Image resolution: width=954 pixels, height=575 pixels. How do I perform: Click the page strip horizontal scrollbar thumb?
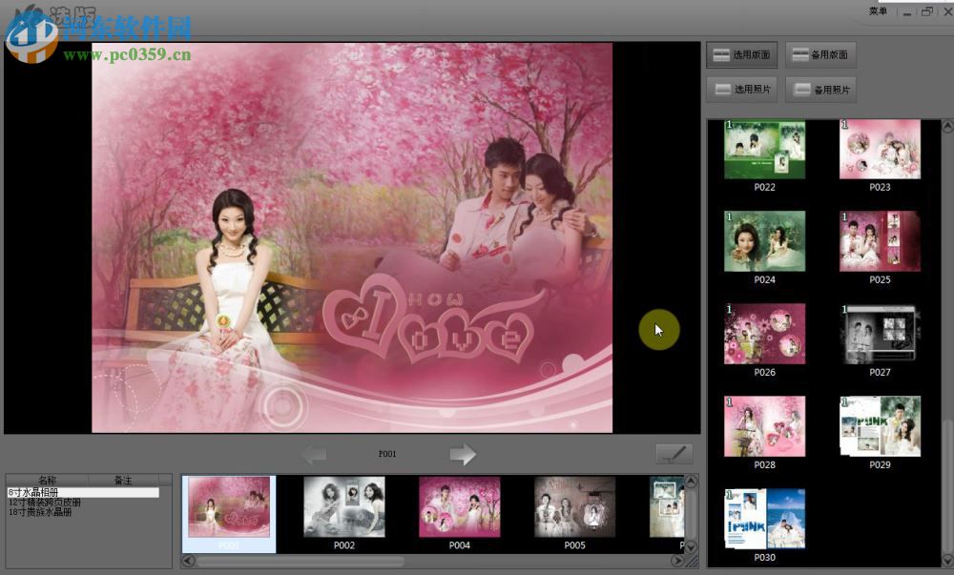(x=300, y=561)
